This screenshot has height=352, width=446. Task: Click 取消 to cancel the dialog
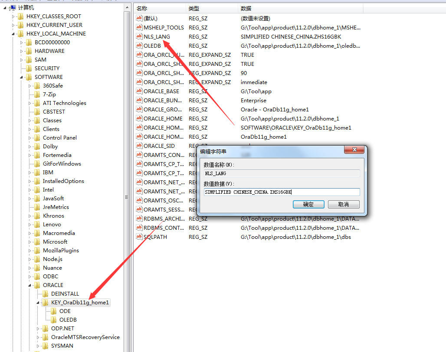344,204
